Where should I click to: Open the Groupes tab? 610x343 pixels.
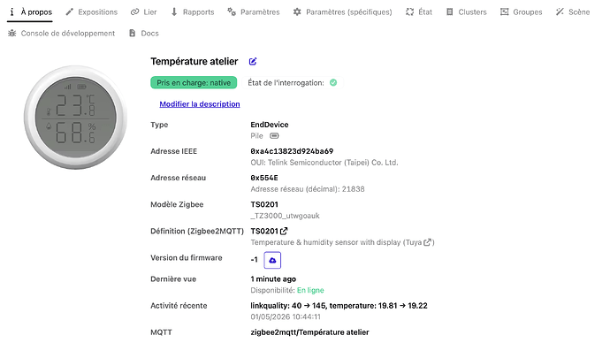click(522, 12)
